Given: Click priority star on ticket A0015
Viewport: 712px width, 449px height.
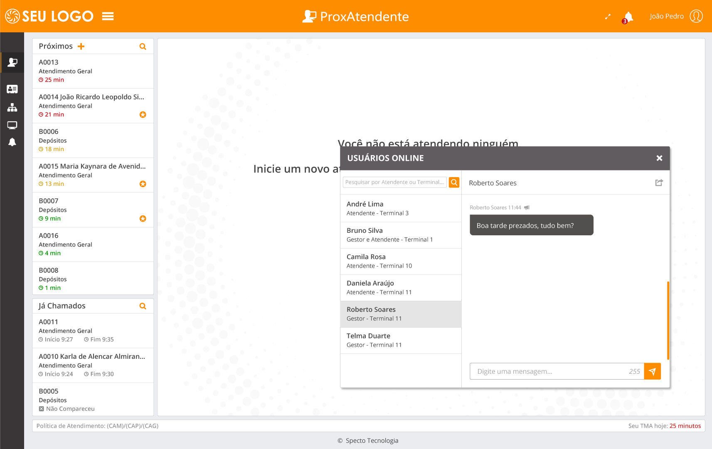Looking at the screenshot, I should (143, 184).
